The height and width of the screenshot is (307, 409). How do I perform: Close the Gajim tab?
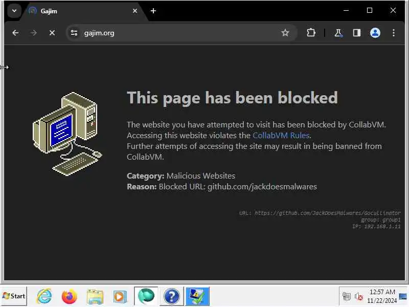pos(135,11)
